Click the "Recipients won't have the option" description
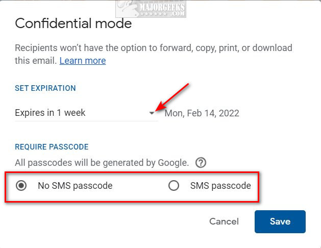321x248 pixels. point(154,54)
